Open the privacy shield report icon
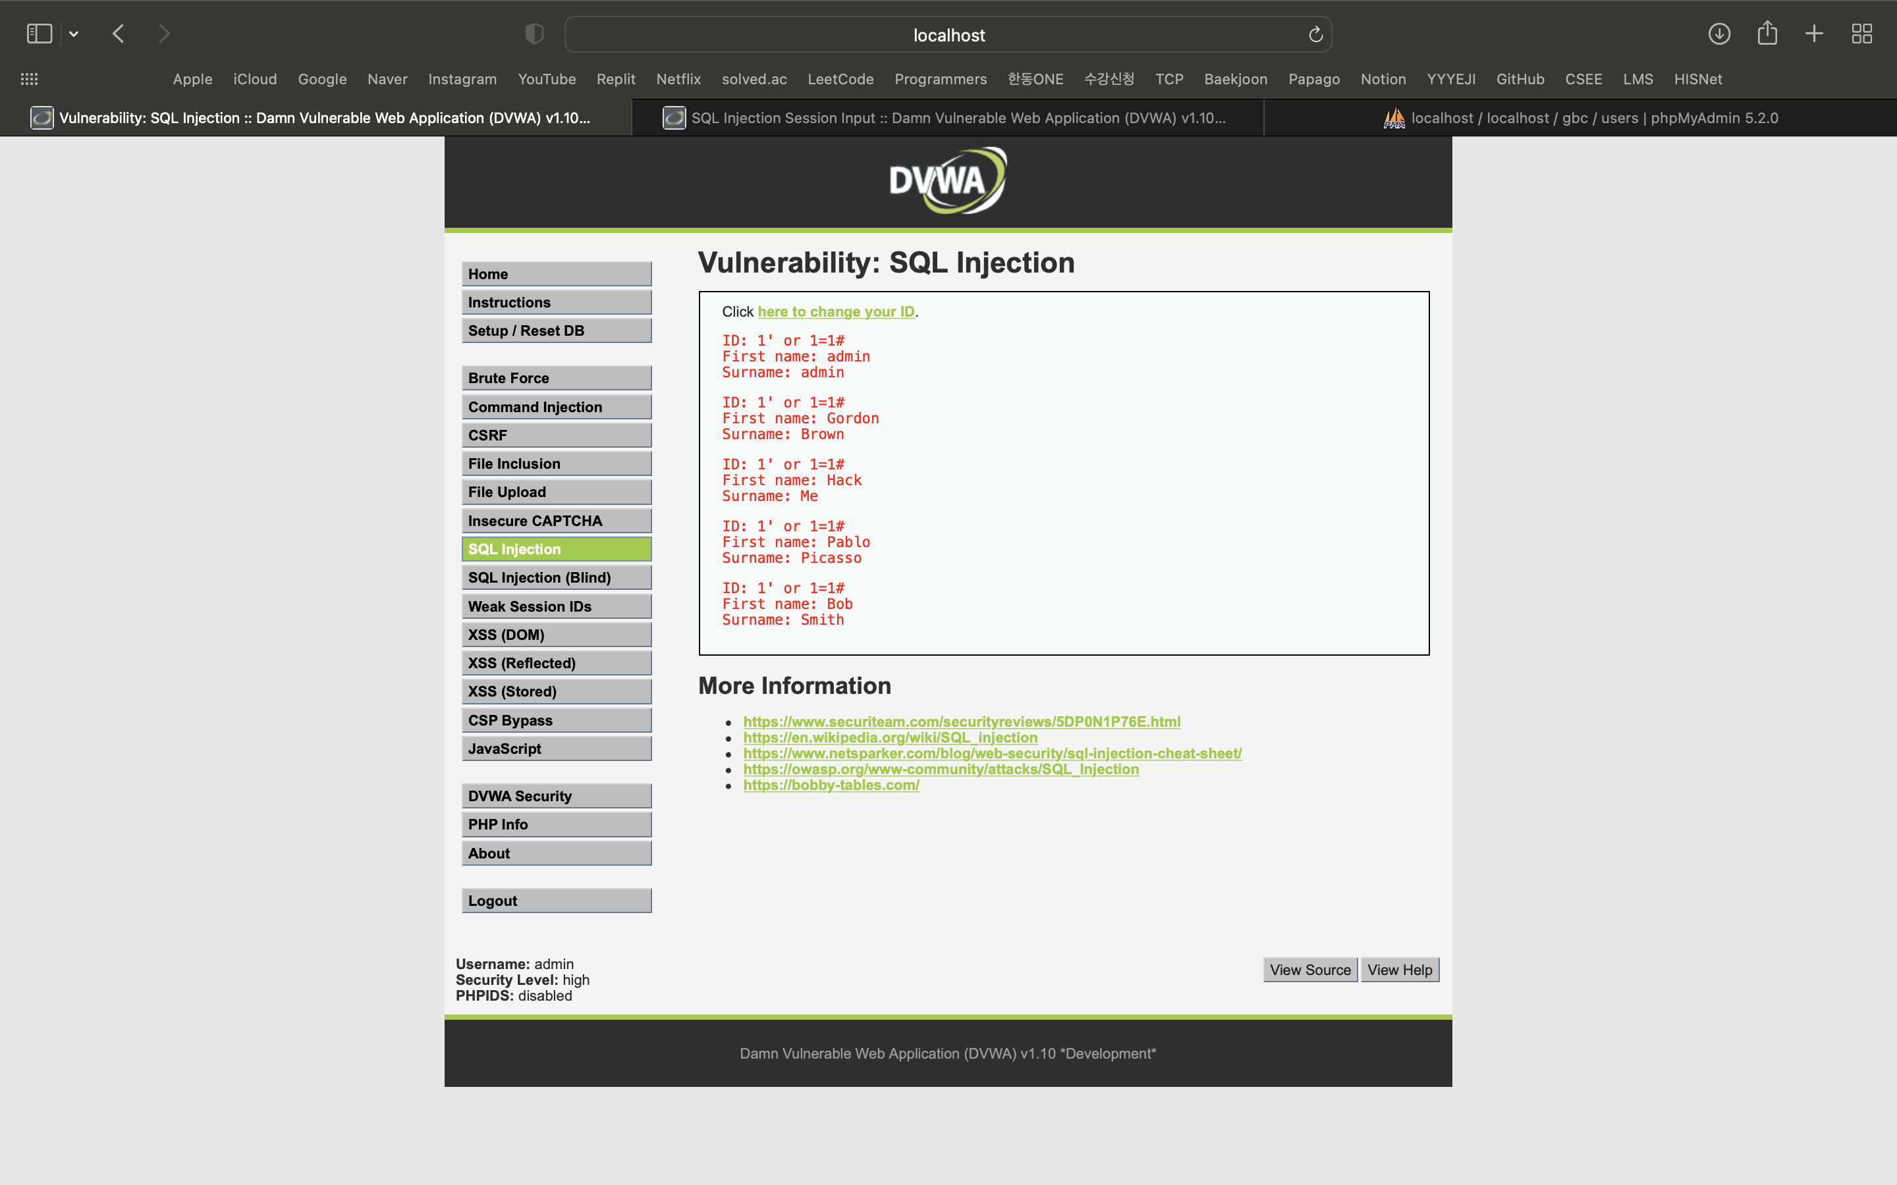 [x=534, y=34]
